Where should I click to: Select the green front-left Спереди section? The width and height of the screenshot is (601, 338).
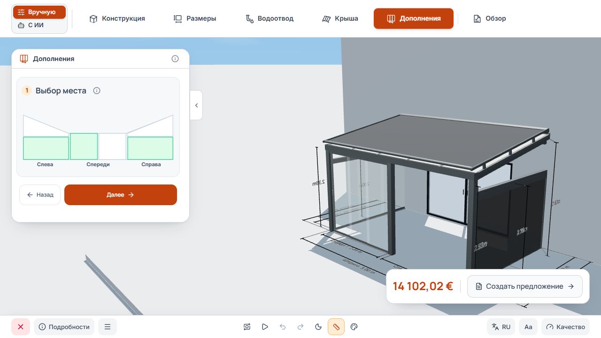[84, 146]
